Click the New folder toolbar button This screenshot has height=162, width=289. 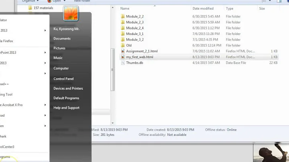click(82, 1)
